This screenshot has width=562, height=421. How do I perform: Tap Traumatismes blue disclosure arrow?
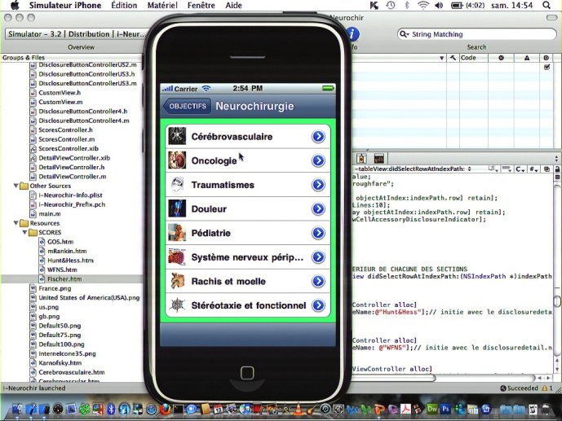coord(318,185)
